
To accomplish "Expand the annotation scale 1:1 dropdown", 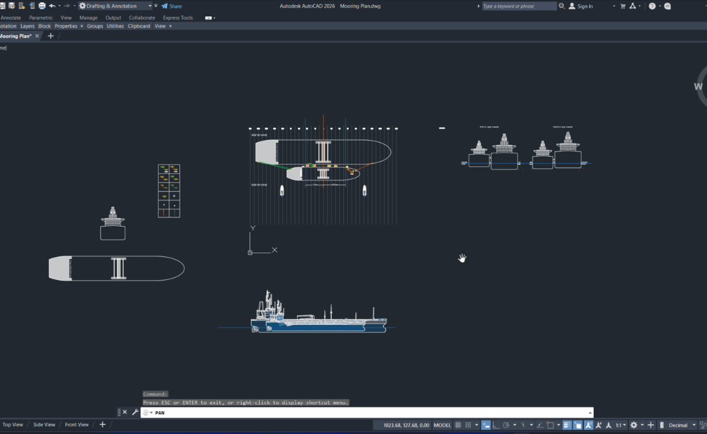I will [x=620, y=425].
